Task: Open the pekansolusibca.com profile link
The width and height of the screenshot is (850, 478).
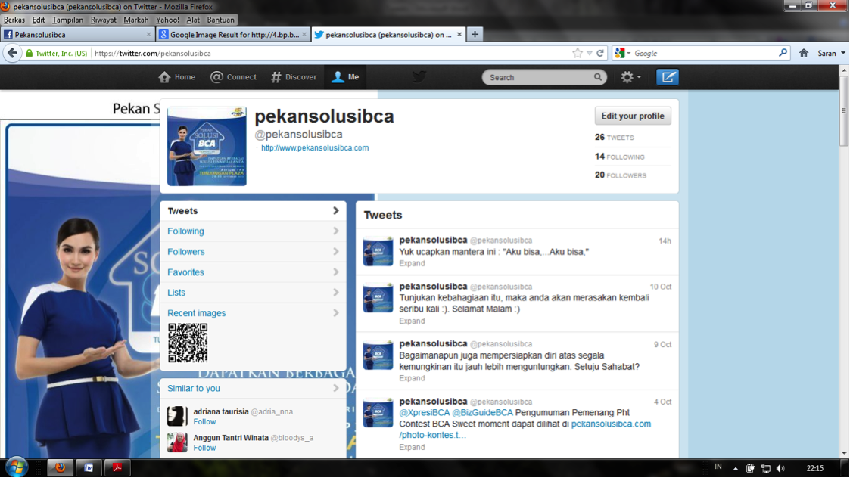Action: 315,148
